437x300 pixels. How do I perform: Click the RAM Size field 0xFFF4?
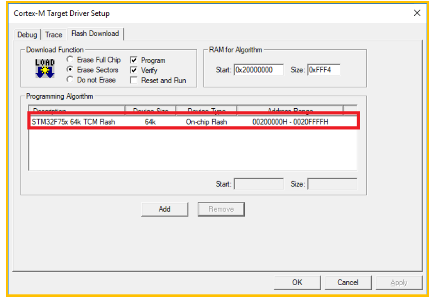(x=323, y=70)
